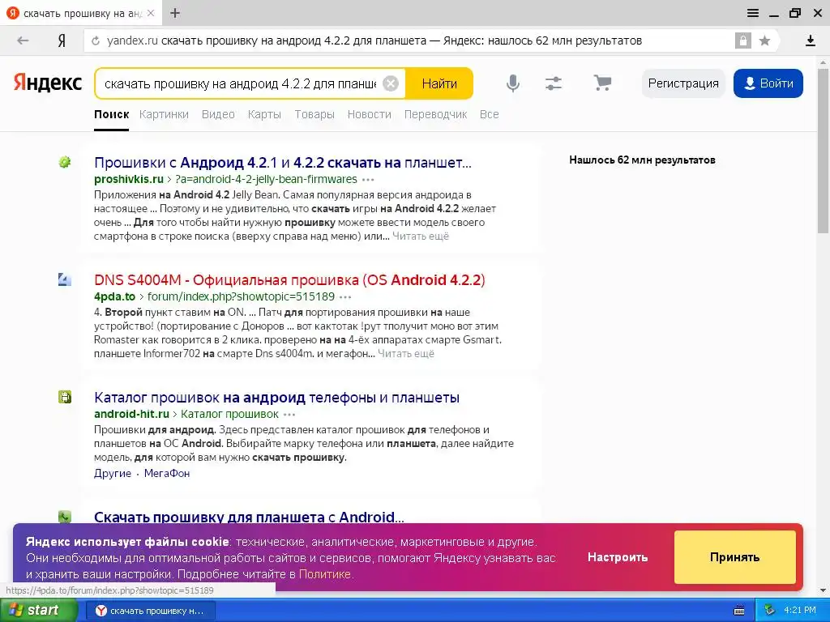
Task: Open the browser hamburger menu
Action: click(x=753, y=13)
